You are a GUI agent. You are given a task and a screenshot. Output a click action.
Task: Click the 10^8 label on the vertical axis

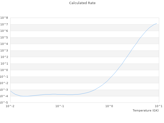pos(4,18)
